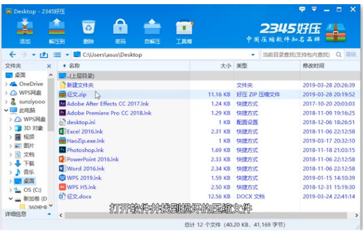Expand the OS (C:) drive node

click(x=10, y=190)
